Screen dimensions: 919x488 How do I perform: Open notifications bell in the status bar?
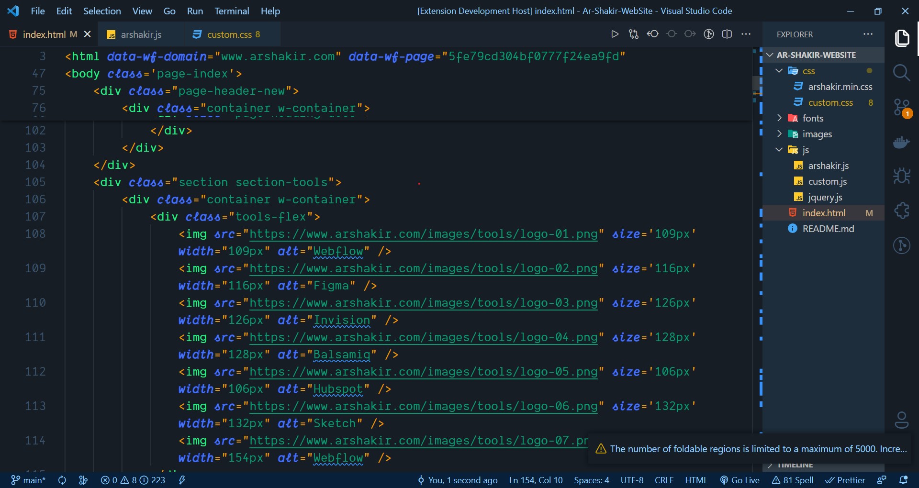[x=904, y=480]
